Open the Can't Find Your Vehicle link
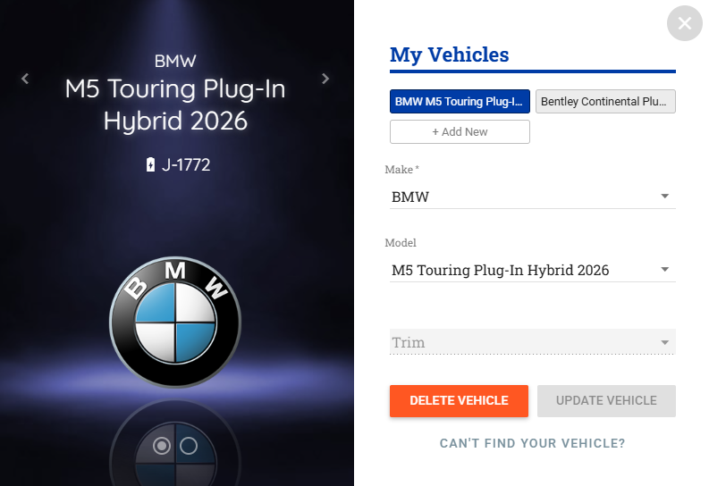This screenshot has height=486, width=709. point(532,443)
